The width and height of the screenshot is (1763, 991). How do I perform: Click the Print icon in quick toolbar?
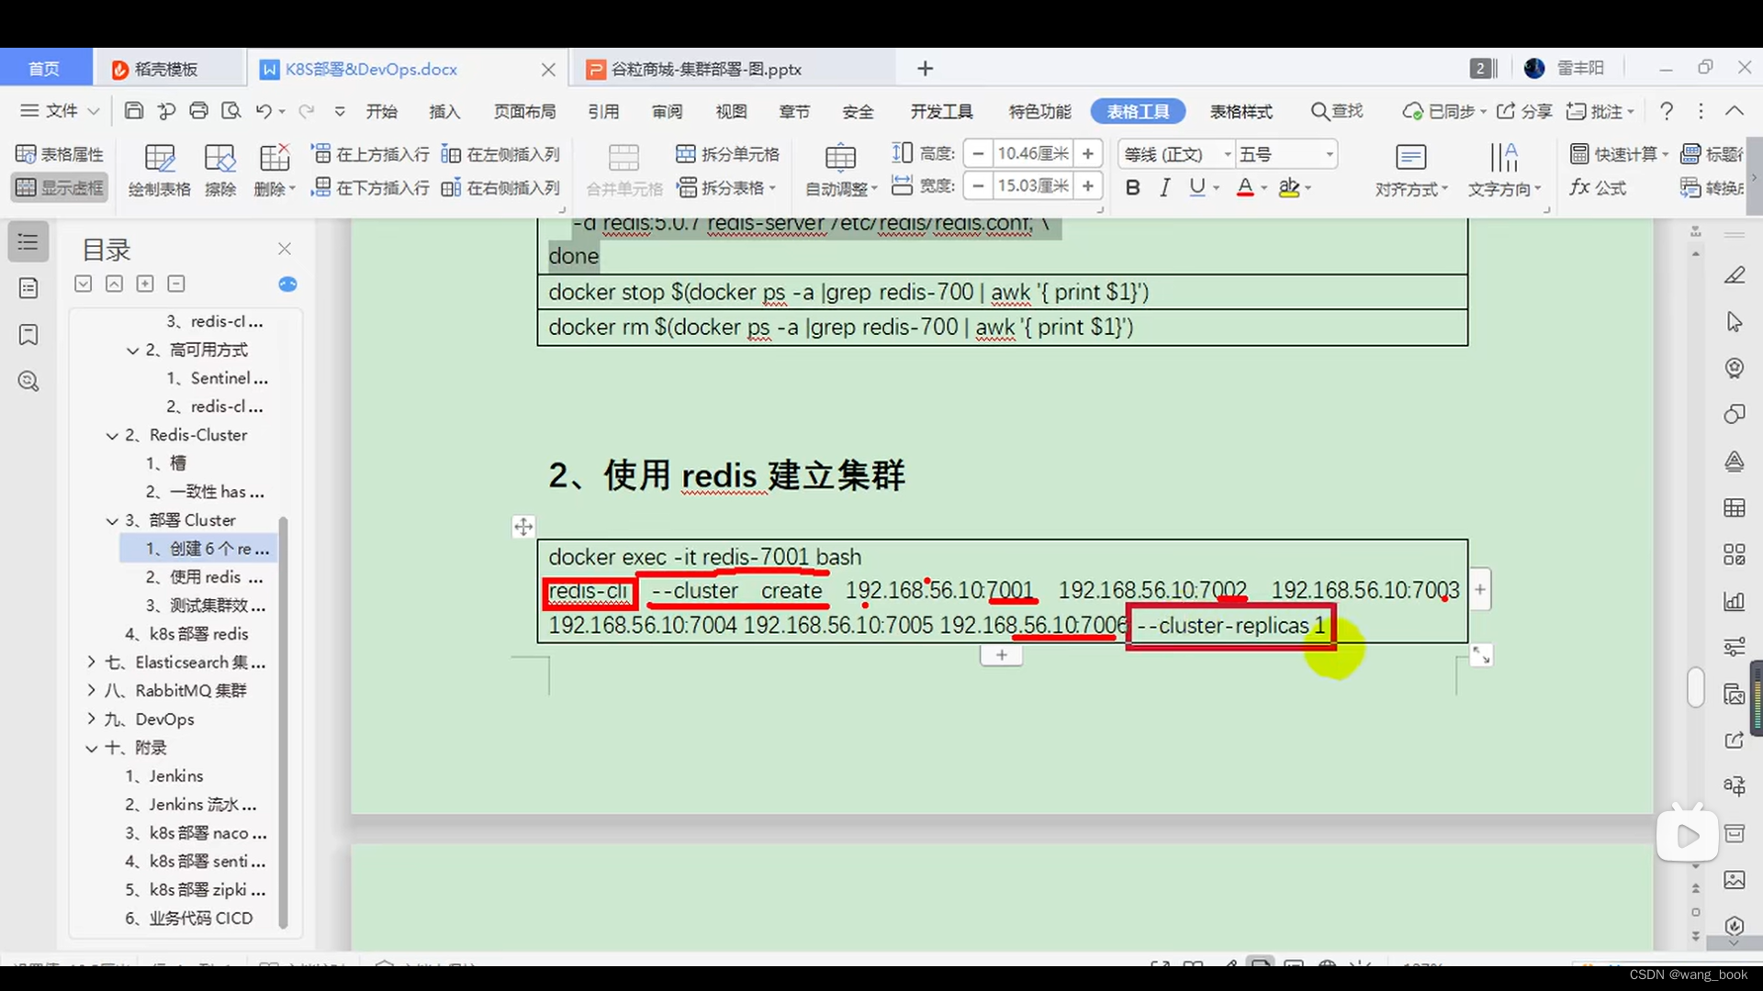pos(198,111)
